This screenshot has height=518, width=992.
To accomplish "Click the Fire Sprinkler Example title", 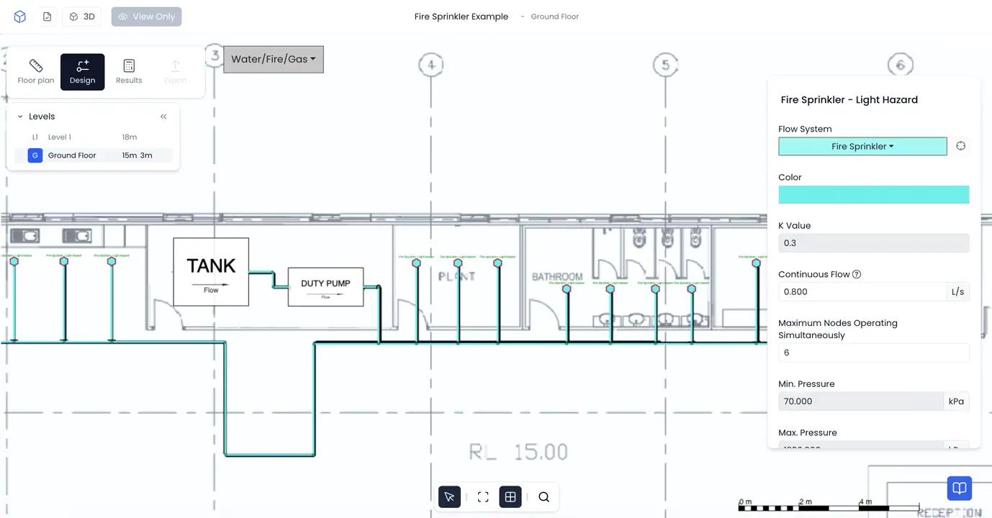I will 461,17.
